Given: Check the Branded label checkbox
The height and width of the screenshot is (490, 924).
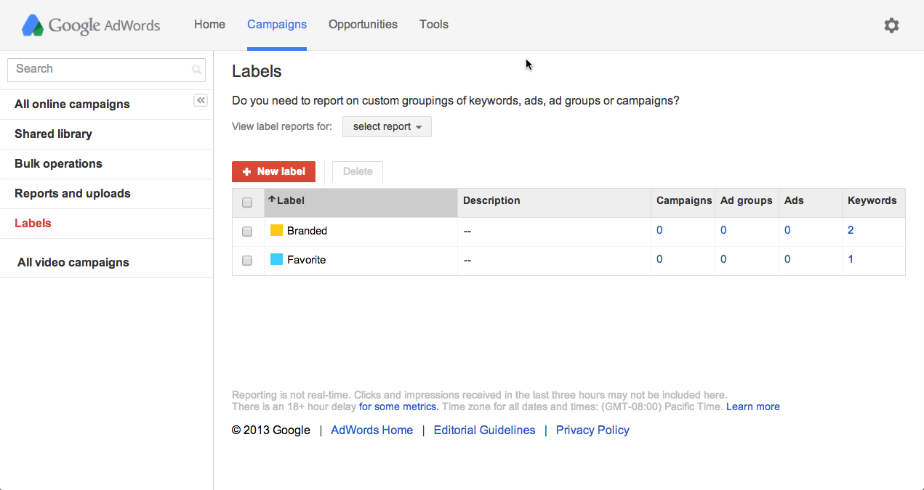Looking at the screenshot, I should (x=247, y=232).
